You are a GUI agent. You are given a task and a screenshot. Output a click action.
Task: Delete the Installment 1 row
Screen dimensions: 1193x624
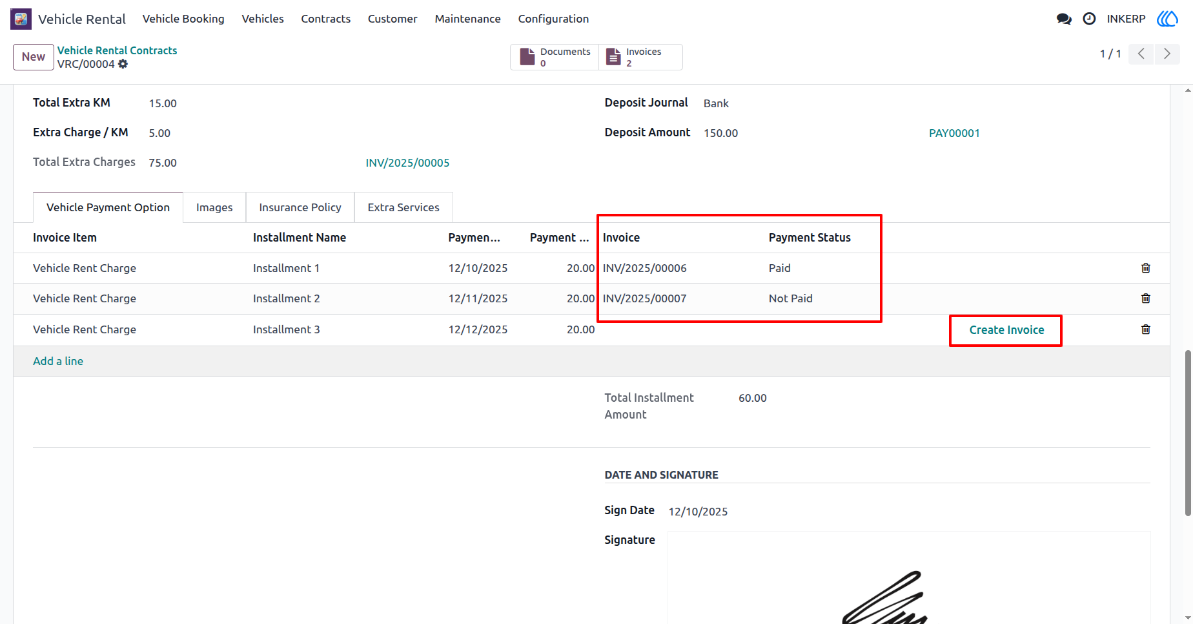(x=1146, y=268)
